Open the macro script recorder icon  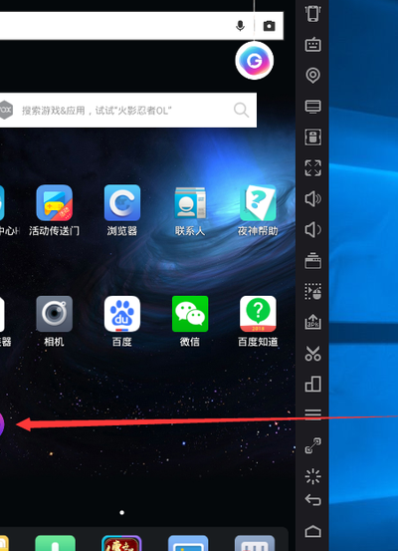[x=312, y=291]
